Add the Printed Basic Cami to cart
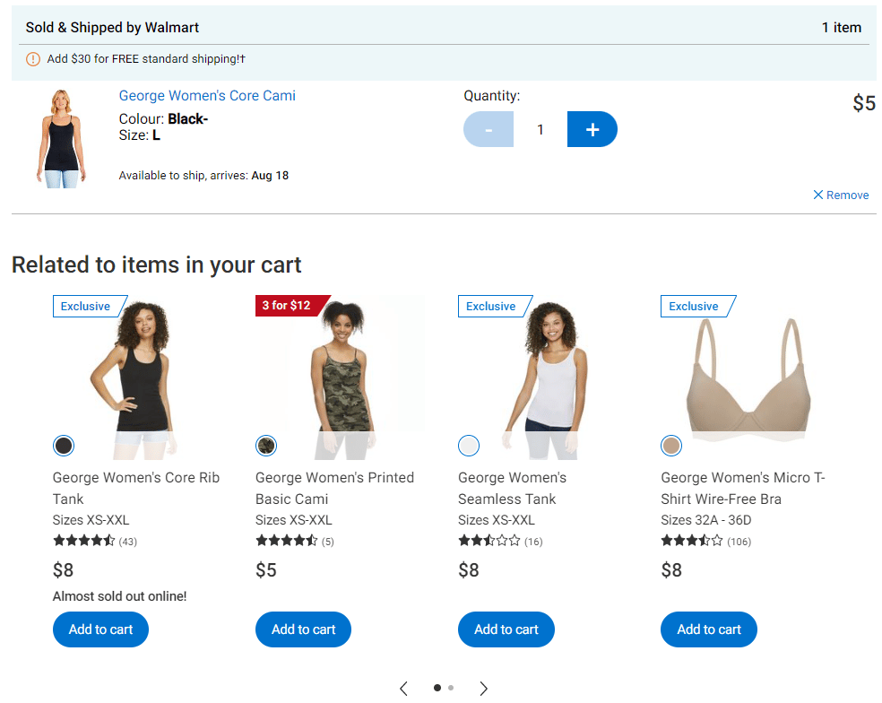 [303, 629]
